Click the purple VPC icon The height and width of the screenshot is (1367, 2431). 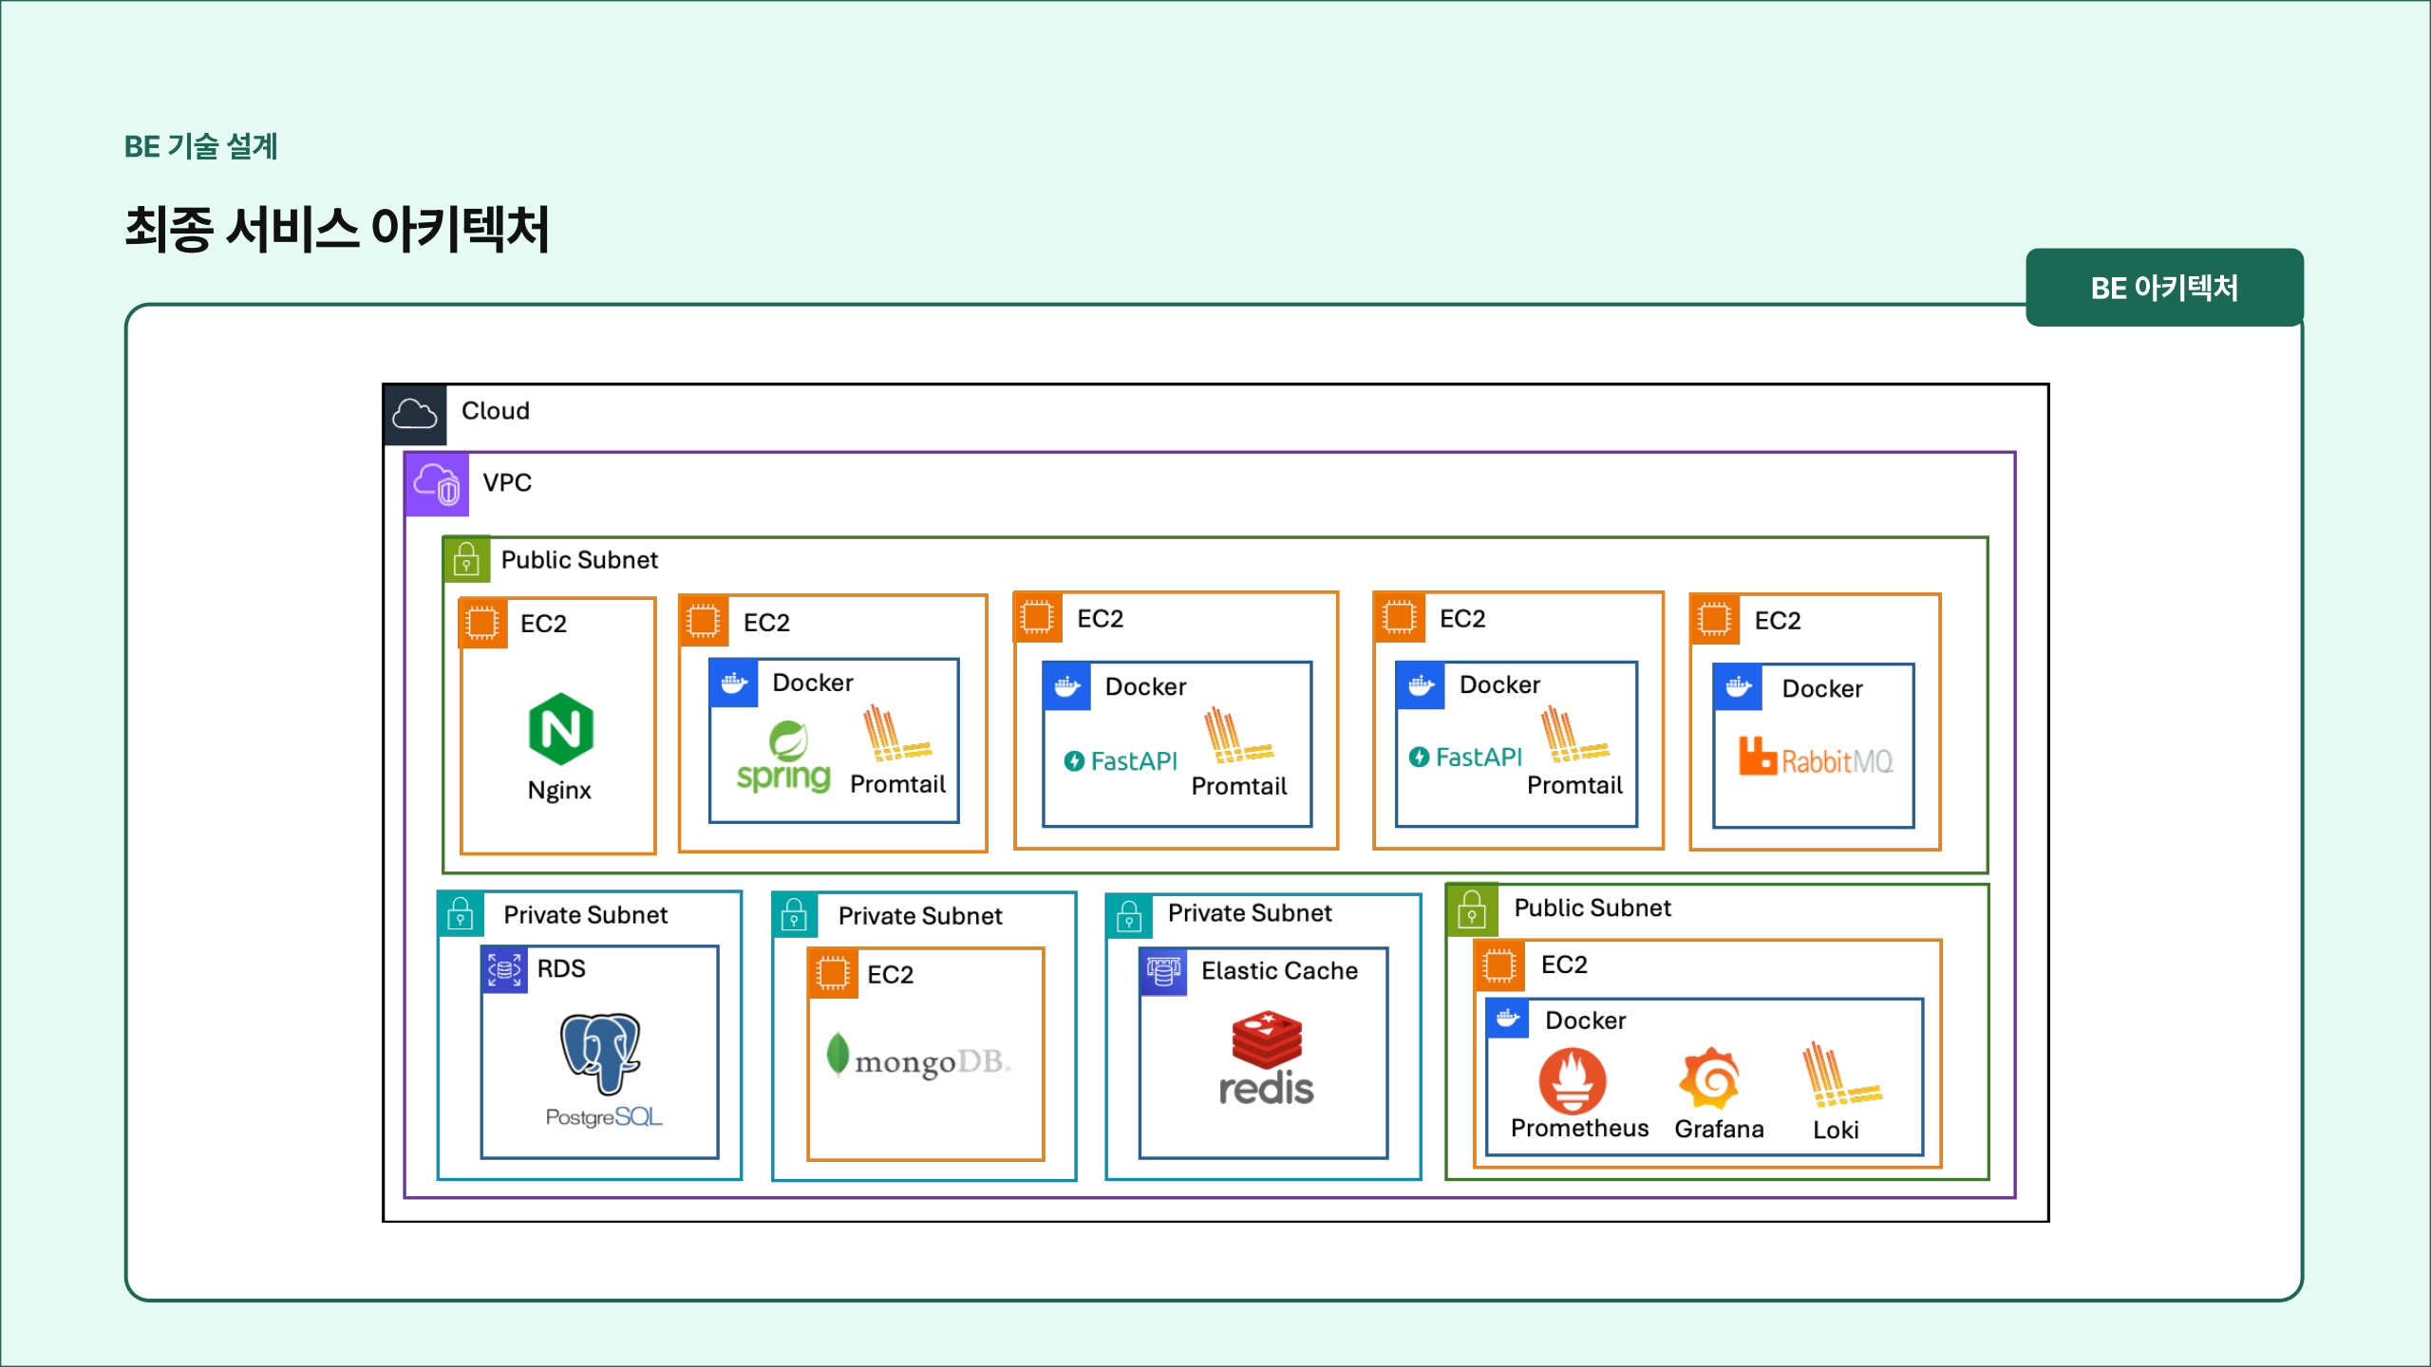437,485
